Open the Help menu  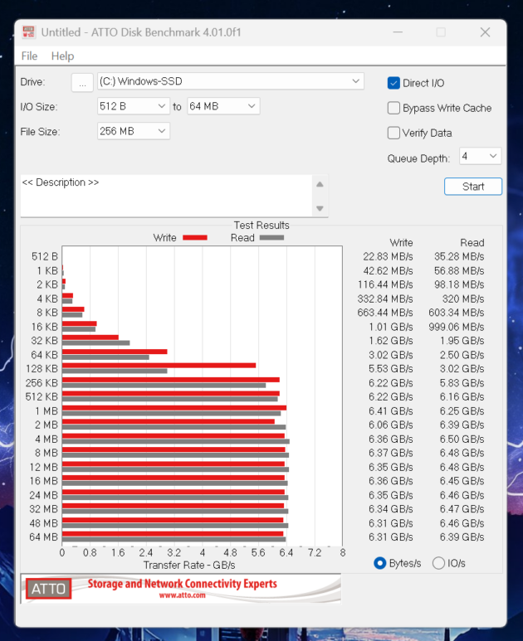click(x=62, y=56)
